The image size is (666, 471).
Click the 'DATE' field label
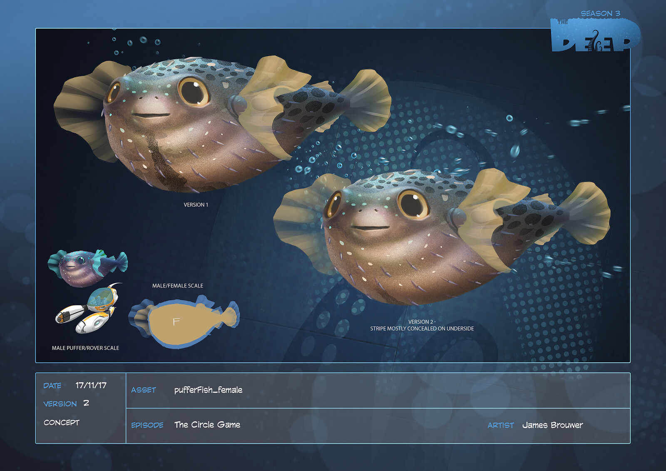52,386
